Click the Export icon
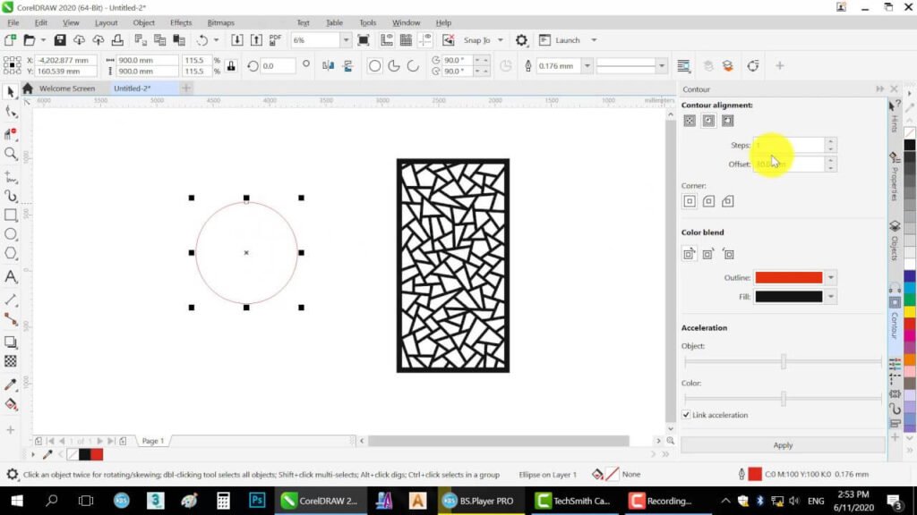This screenshot has height=515, width=917. tap(256, 40)
